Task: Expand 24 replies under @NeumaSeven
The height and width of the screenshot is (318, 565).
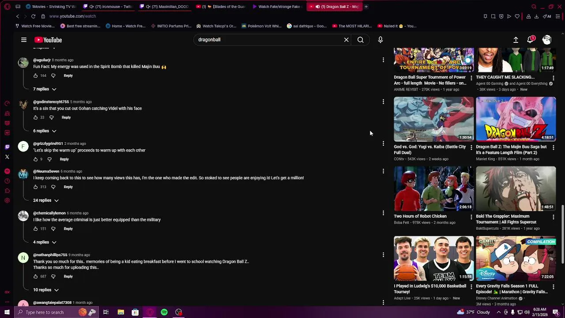Action: [x=46, y=201]
